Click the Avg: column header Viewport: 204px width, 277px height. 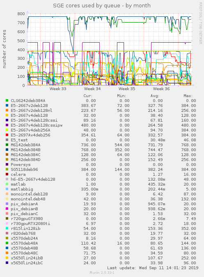(x=155, y=96)
